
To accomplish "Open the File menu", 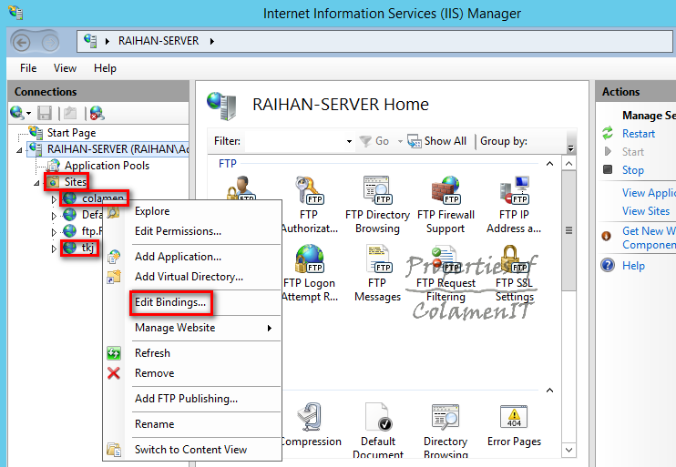I will tap(28, 68).
